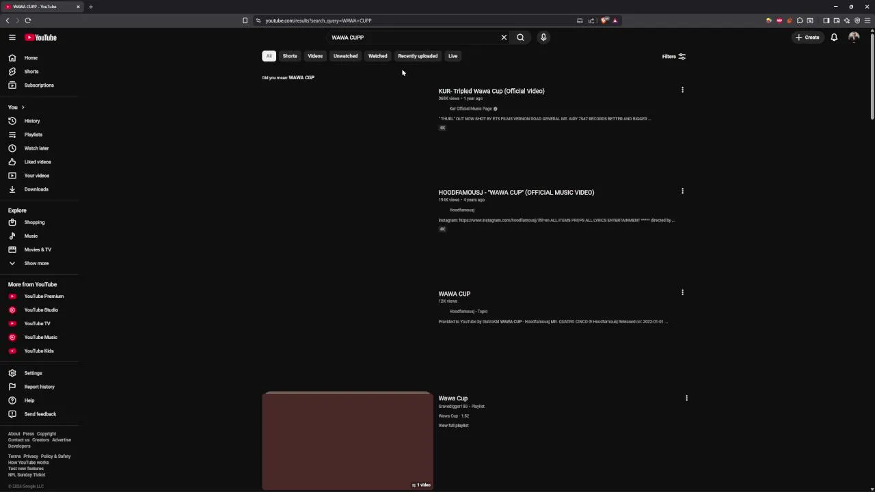Click the browser Reload button
The image size is (875, 492).
(28, 20)
